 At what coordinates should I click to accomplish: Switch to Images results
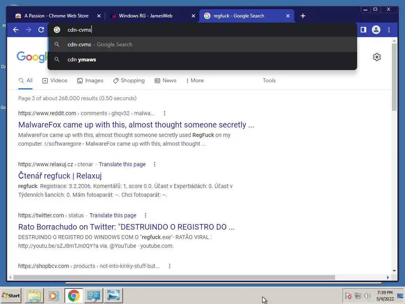click(90, 80)
